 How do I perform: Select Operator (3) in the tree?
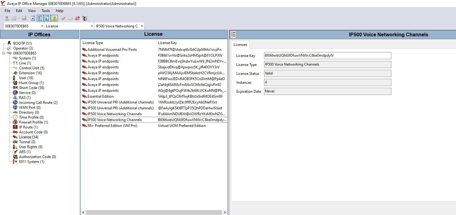tap(23, 48)
